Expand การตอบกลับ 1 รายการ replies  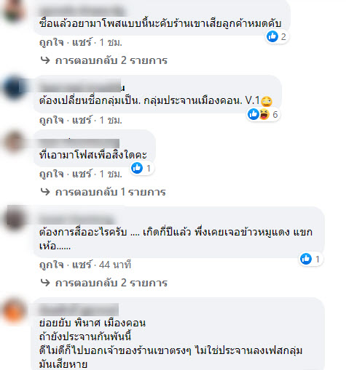coord(111,192)
